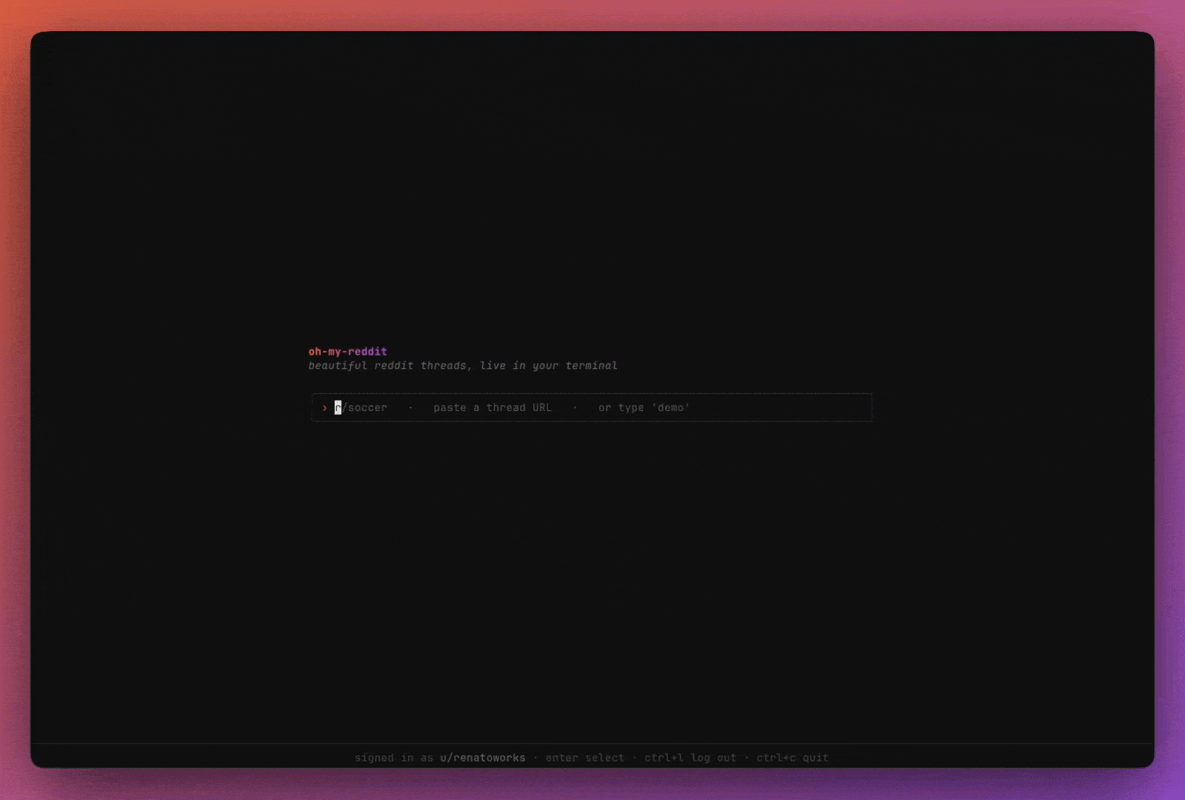Click 'paste a thread URL' hint text

coord(493,407)
